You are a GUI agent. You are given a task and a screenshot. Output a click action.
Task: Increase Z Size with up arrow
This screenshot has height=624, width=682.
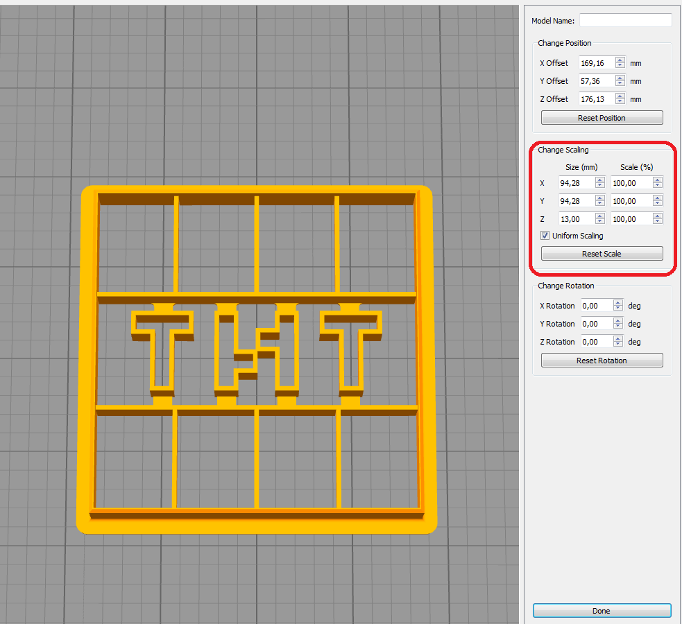click(x=600, y=216)
